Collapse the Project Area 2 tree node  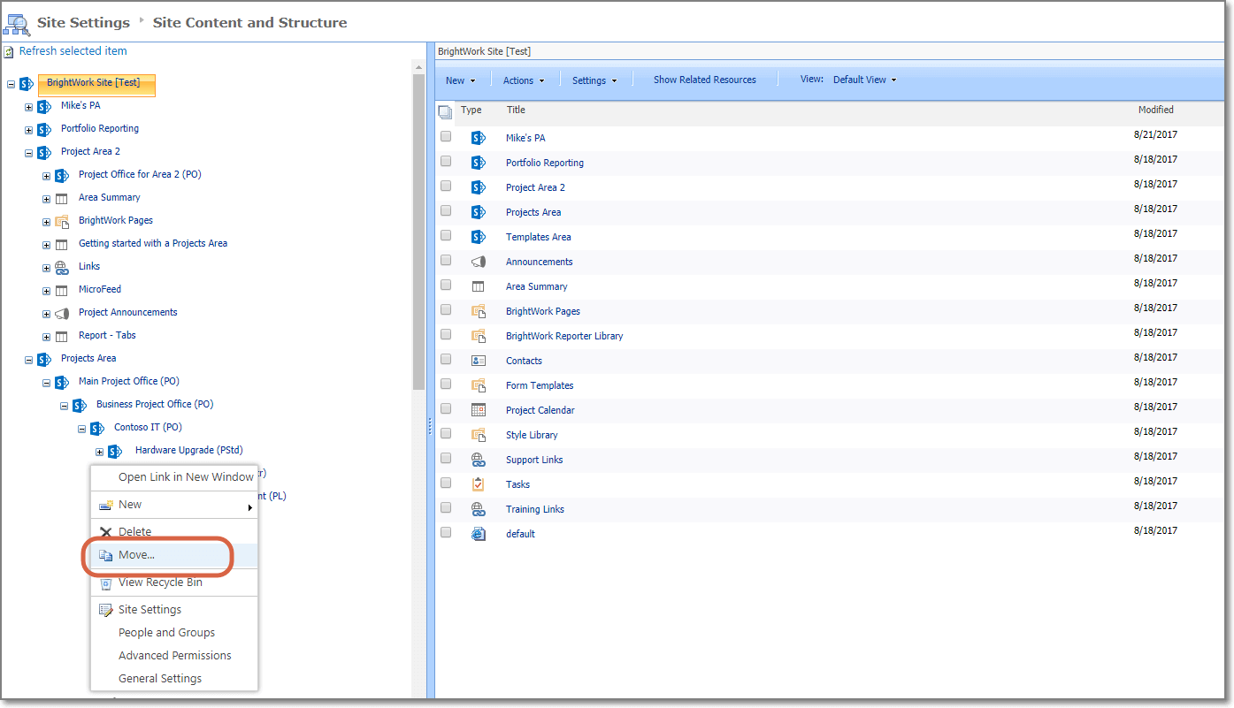tap(28, 154)
